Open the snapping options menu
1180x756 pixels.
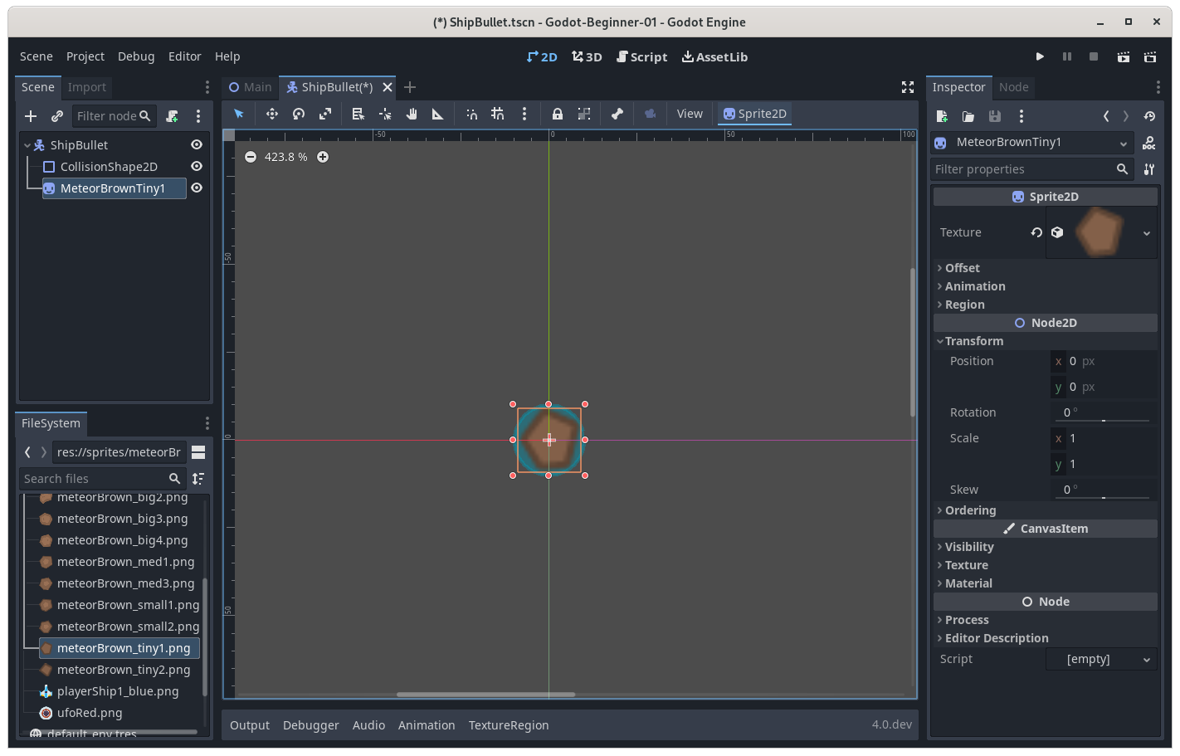pyautogui.click(x=524, y=114)
